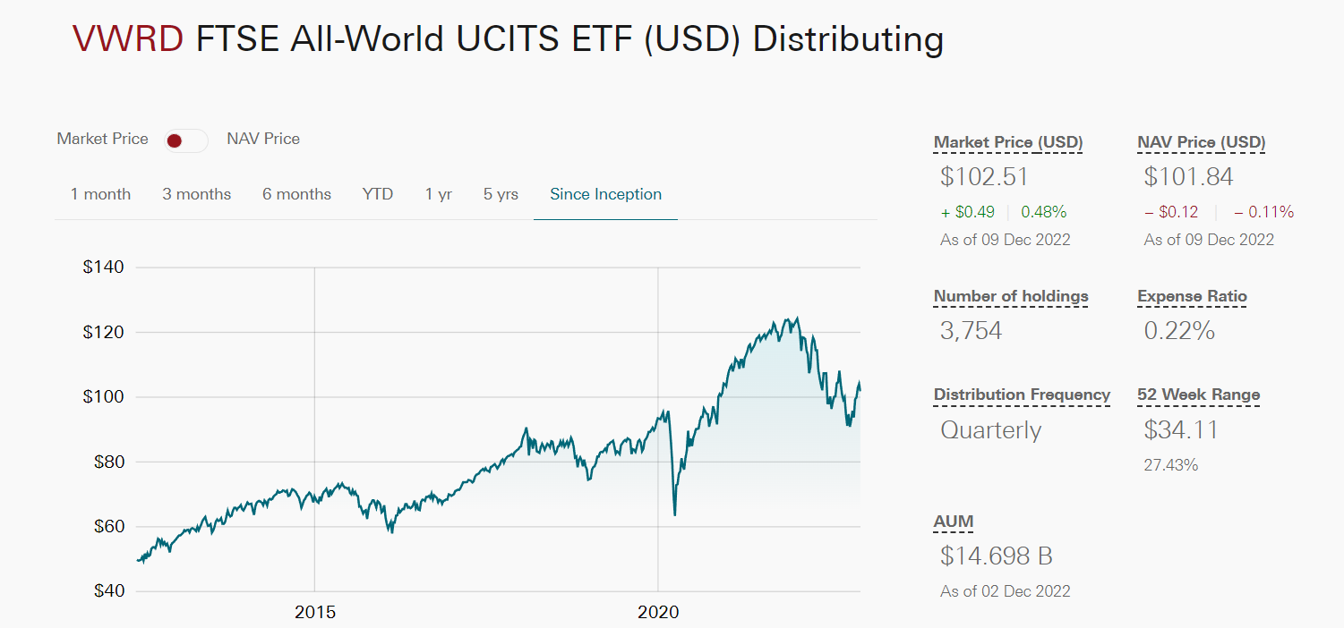View the 5 yrs chart period
The height and width of the screenshot is (628, 1344).
pyautogui.click(x=500, y=193)
